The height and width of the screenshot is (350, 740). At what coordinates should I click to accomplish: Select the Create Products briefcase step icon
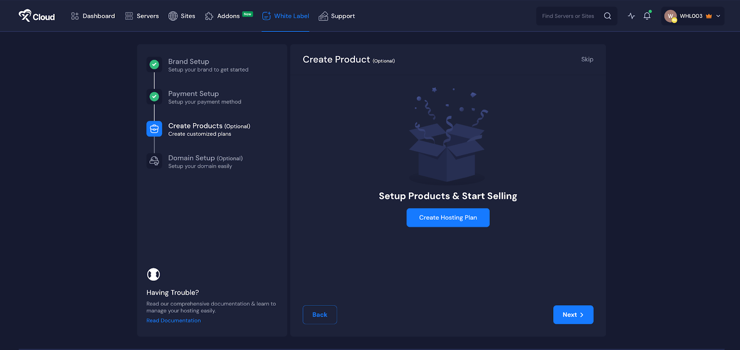pos(154,129)
